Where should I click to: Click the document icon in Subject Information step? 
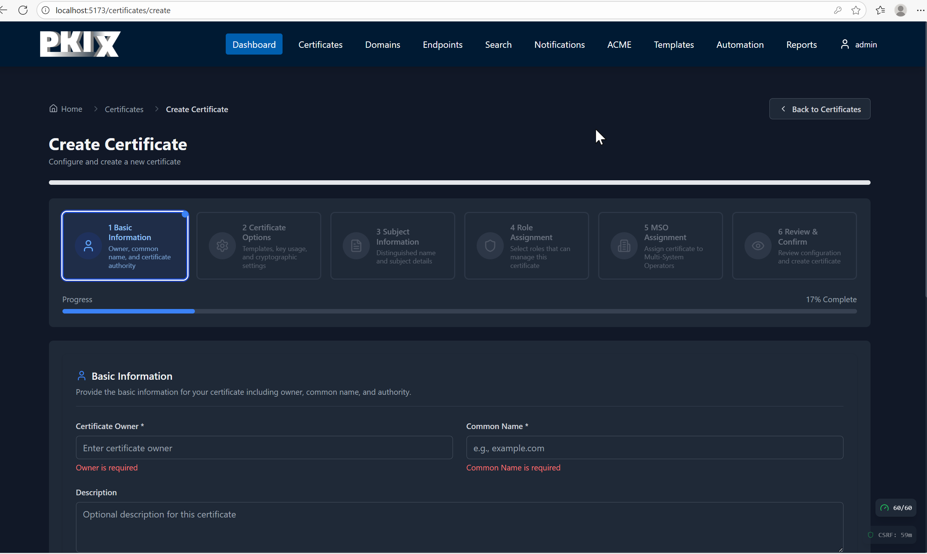tap(356, 246)
